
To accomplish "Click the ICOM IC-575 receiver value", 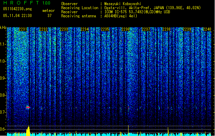I will click(x=137, y=12).
